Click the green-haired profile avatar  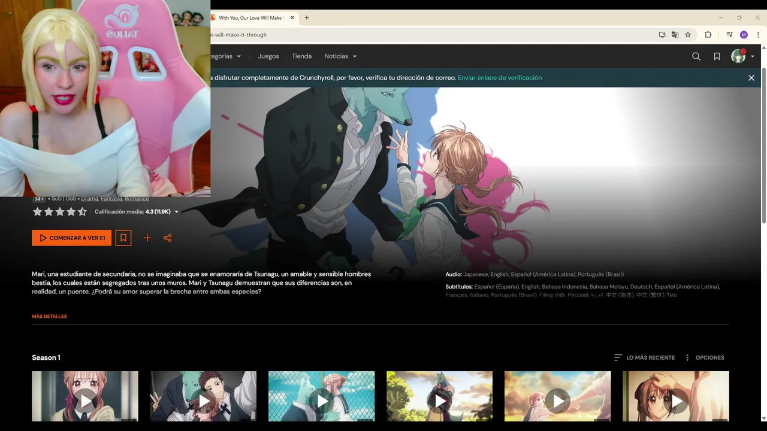[x=738, y=56]
